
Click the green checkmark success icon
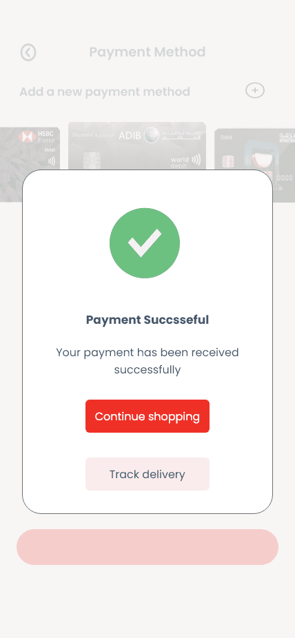coord(145,243)
